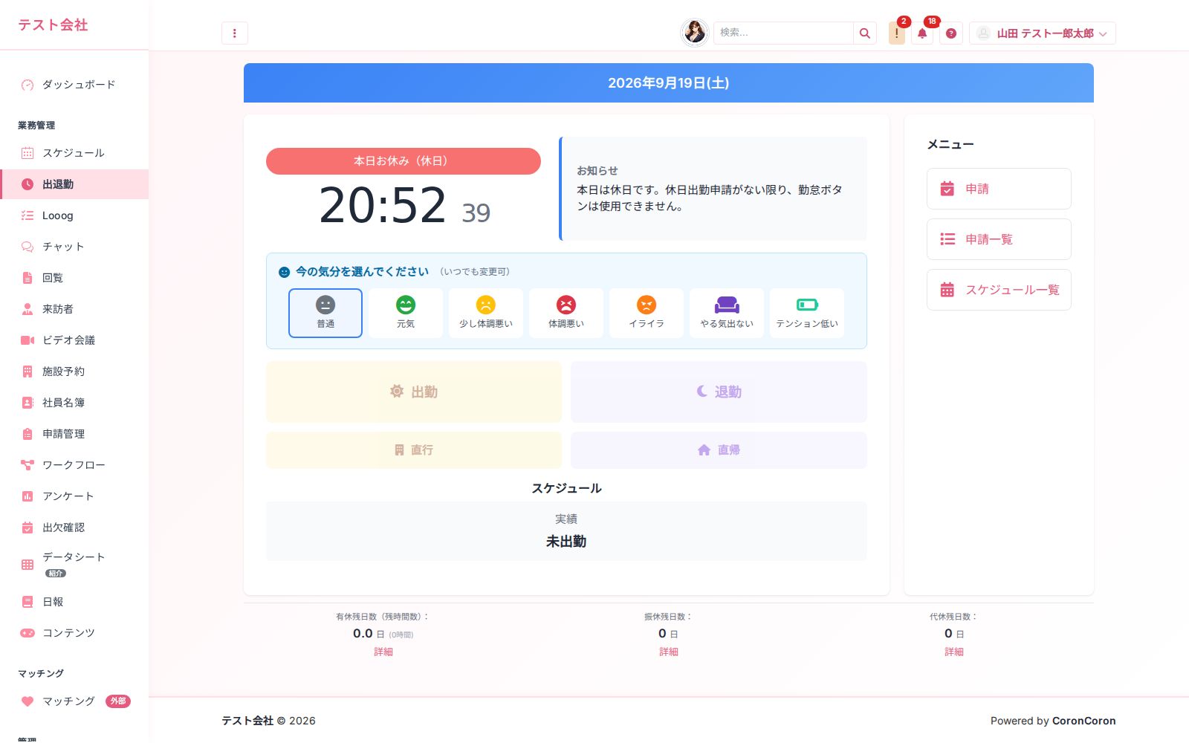Open the alert exclamation icon with badge 2
The image size is (1189, 743).
click(897, 33)
